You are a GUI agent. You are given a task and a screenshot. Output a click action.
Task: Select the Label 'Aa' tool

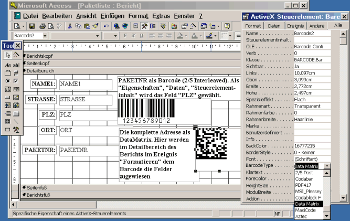coord(8,65)
